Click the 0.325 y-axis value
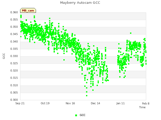 14,63
